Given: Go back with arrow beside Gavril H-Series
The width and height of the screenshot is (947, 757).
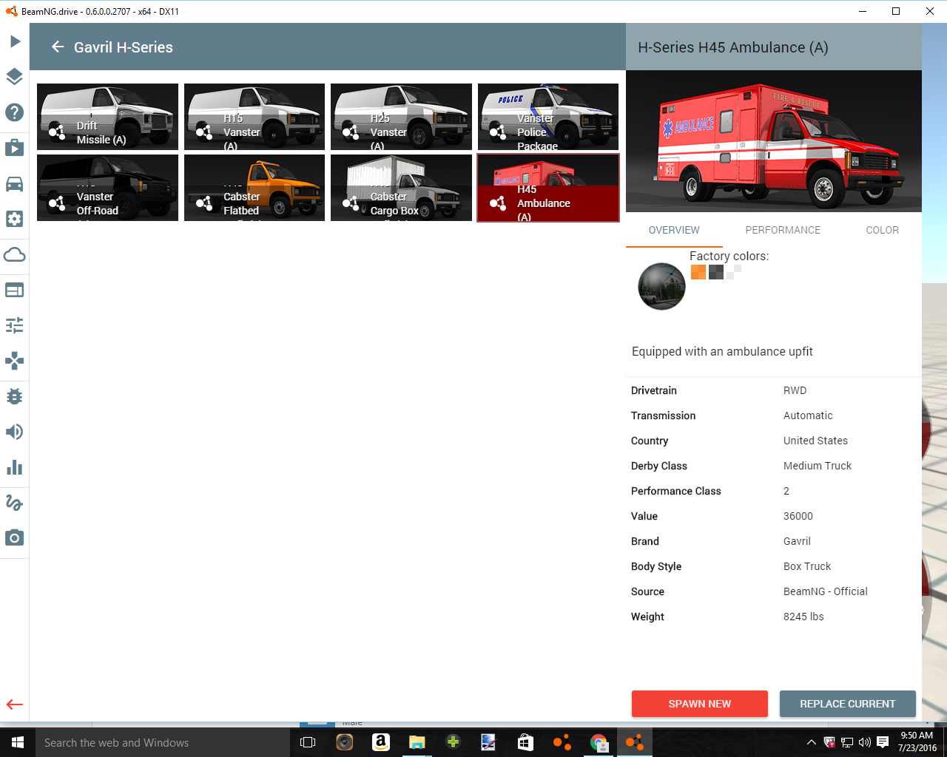Looking at the screenshot, I should click(x=58, y=47).
